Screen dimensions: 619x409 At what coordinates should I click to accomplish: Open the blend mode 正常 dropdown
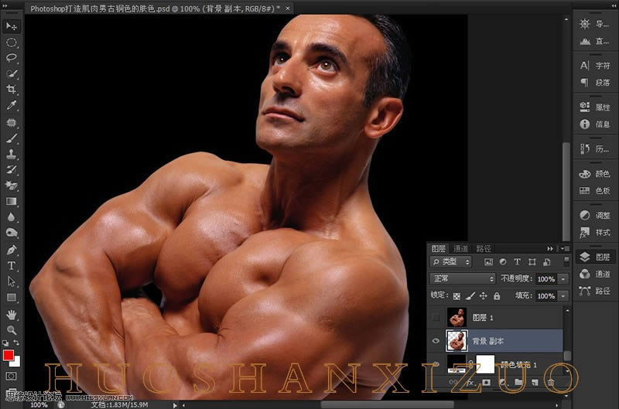click(x=463, y=278)
